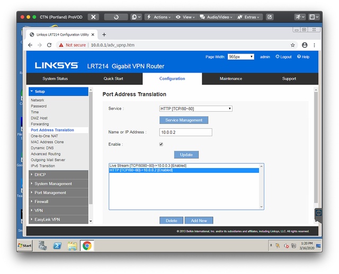Screen dimensions: 339x274
Task: Open Dynamic DNS settings
Action: [42, 148]
